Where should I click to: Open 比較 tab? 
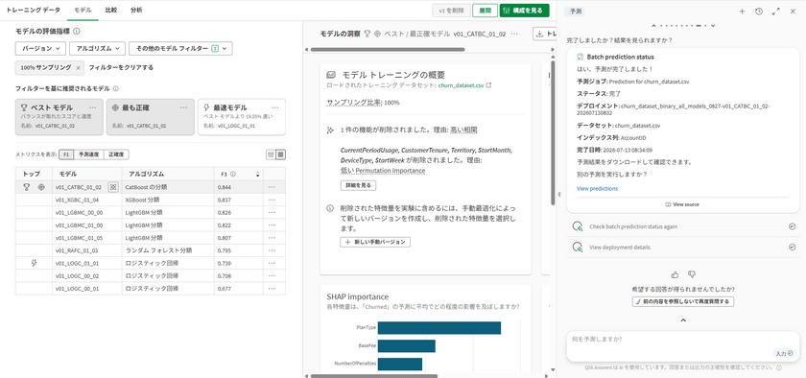coord(111,11)
